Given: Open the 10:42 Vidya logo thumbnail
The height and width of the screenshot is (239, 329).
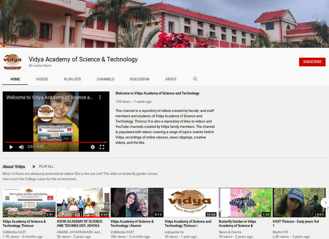Looking at the screenshot, I should click(191, 203).
